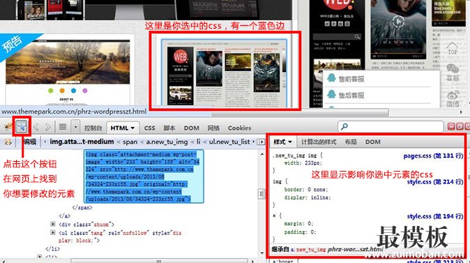Viewport: 470px width, 263px height.
Task: Detach Firebug with the second red button
Action: pyautogui.click(x=460, y=126)
